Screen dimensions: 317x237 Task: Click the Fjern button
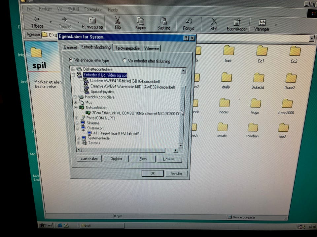pyautogui.click(x=143, y=159)
